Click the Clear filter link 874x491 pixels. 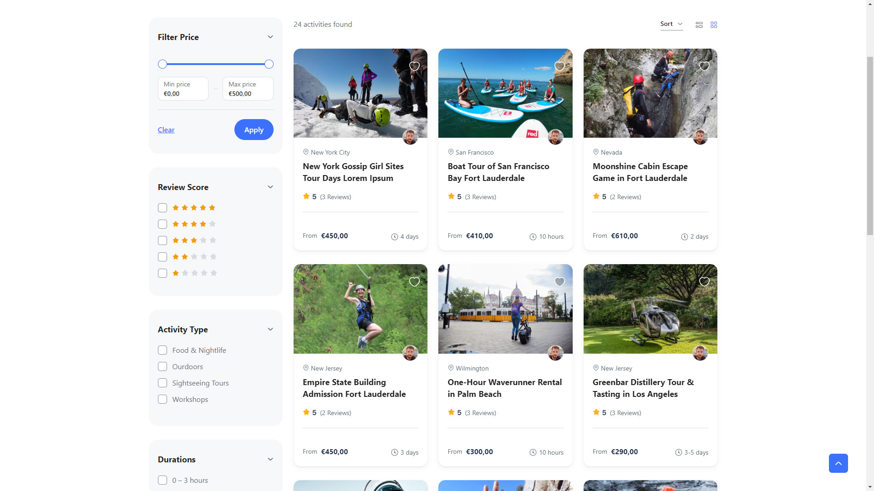[166, 130]
